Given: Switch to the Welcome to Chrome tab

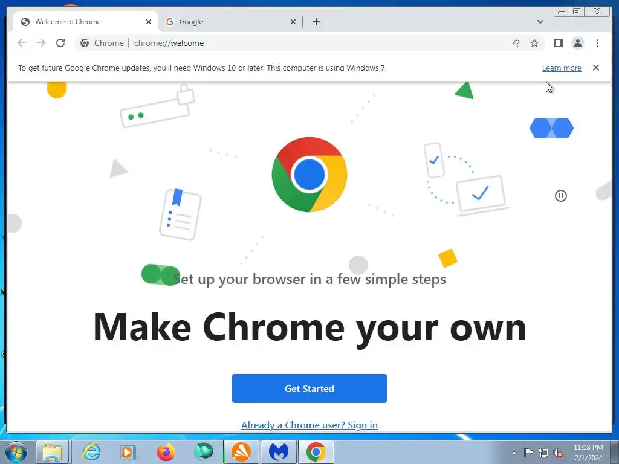Looking at the screenshot, I should click(x=86, y=22).
